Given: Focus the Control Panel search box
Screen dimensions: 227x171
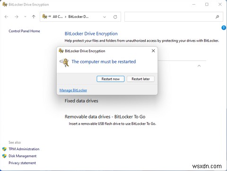Looking at the screenshot, I should click(x=174, y=17).
